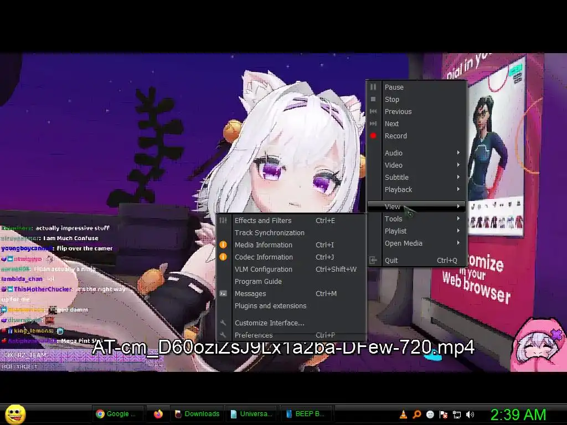The height and width of the screenshot is (425, 567).
Task: Expand the Open Media submenu
Action: 416,243
